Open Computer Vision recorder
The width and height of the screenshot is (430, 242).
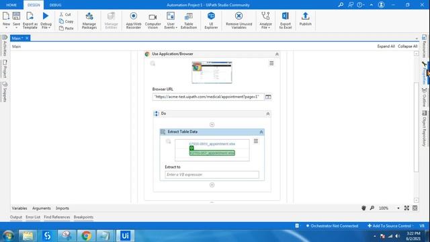pos(153,20)
